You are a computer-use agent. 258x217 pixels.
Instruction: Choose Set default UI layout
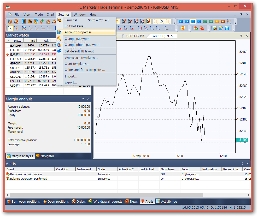tap(86, 51)
